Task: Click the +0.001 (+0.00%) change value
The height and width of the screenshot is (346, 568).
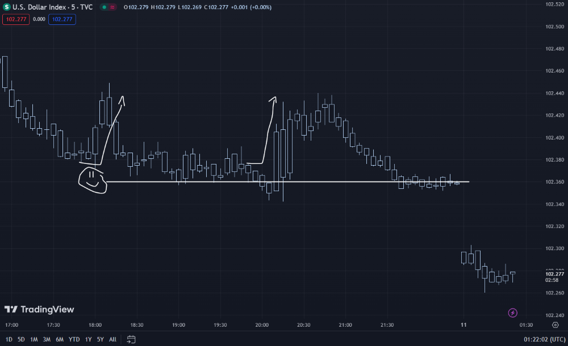Action: (x=250, y=7)
